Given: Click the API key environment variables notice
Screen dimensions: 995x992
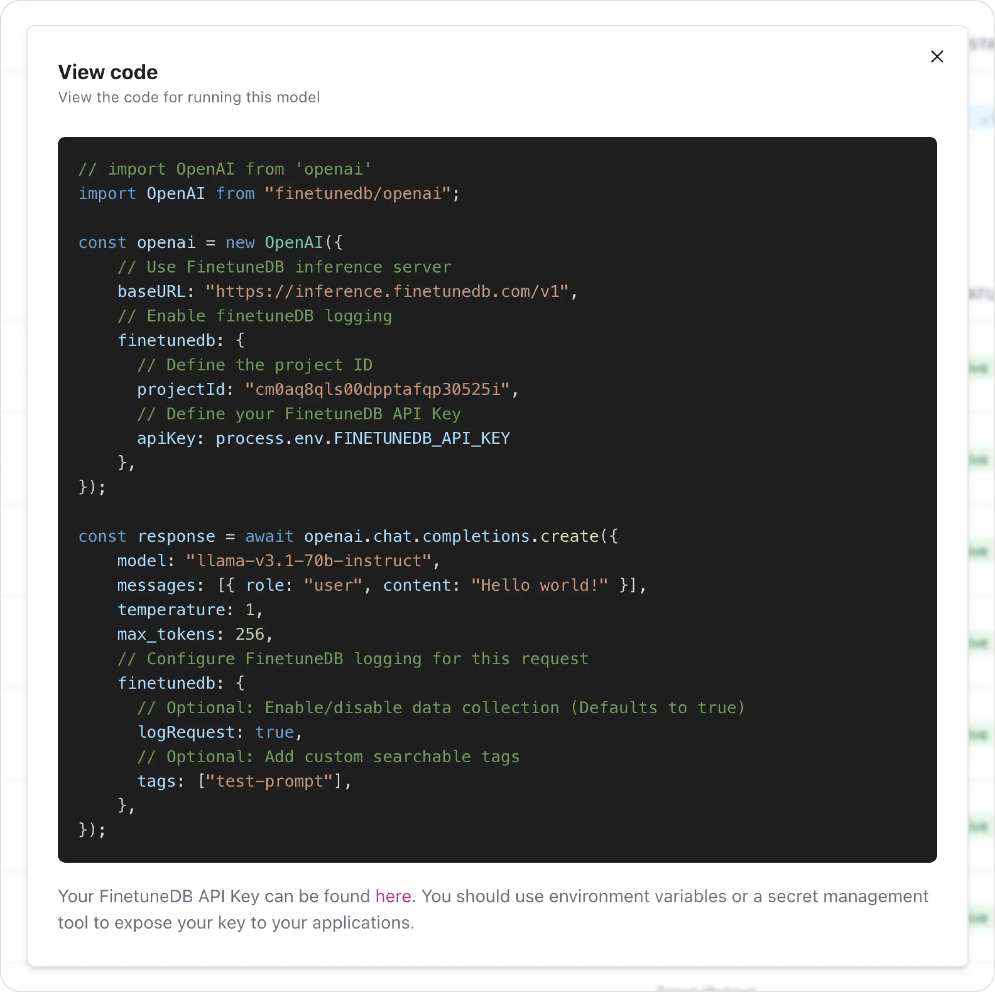Looking at the screenshot, I should [x=493, y=909].
